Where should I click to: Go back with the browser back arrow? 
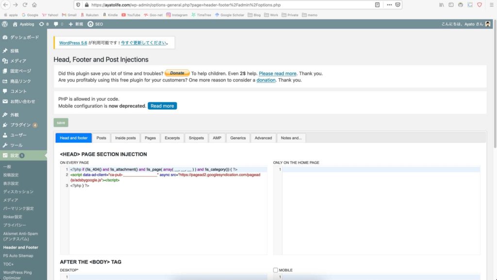(6, 5)
